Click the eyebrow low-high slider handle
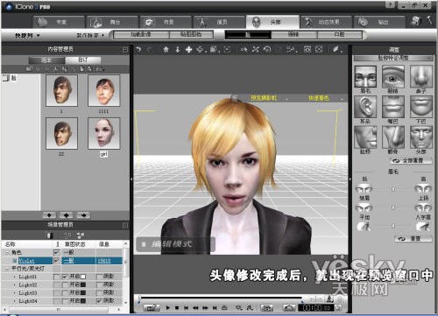The height and width of the screenshot is (316, 438). (x=393, y=189)
